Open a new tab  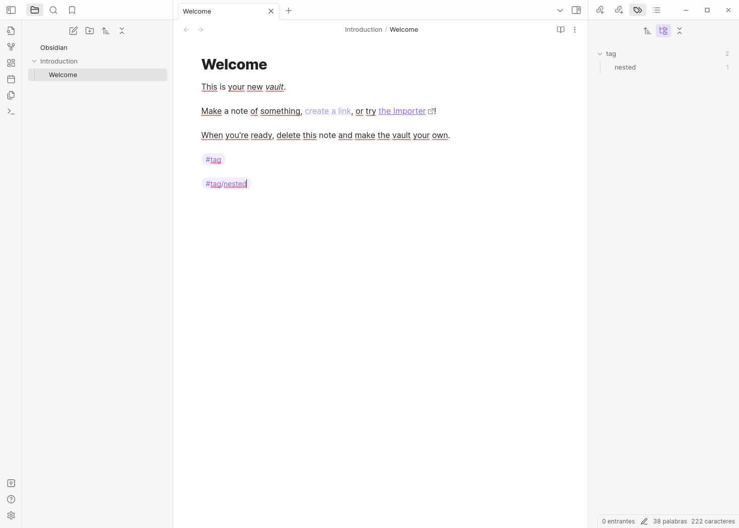coord(289,11)
